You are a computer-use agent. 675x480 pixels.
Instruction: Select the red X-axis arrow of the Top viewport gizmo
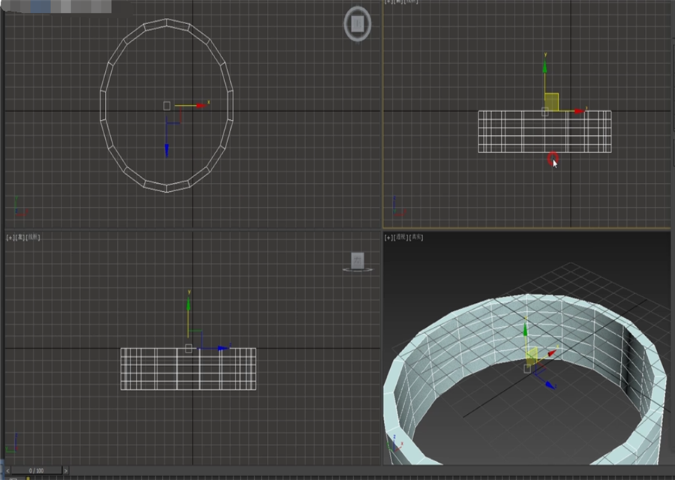(x=199, y=104)
